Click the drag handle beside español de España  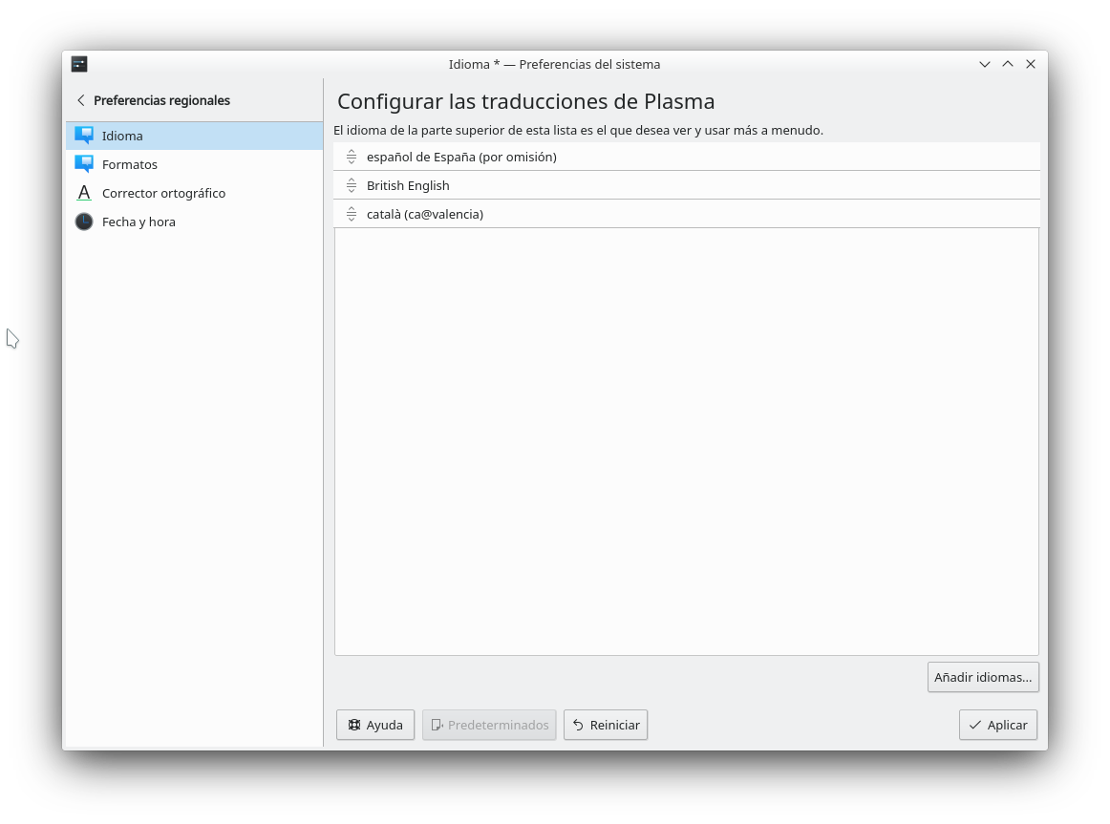coord(352,157)
